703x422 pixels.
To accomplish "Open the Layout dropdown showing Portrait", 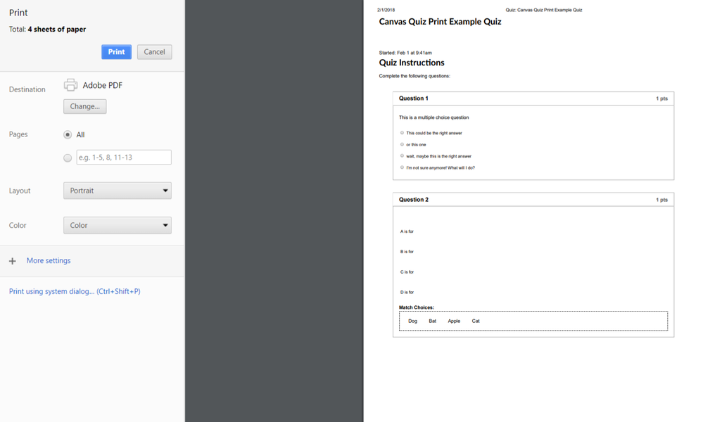I will click(x=117, y=191).
